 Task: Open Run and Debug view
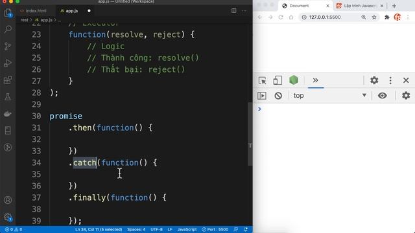pyautogui.click(x=8, y=63)
